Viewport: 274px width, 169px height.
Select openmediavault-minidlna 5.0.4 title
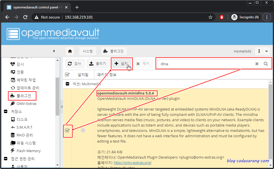[125, 93]
